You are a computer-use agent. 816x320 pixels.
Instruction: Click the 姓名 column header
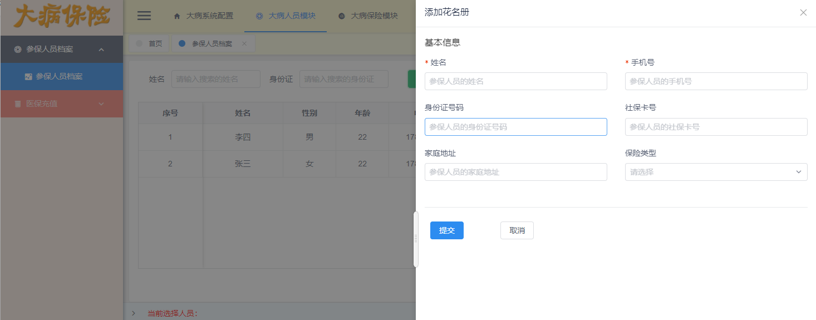click(243, 113)
